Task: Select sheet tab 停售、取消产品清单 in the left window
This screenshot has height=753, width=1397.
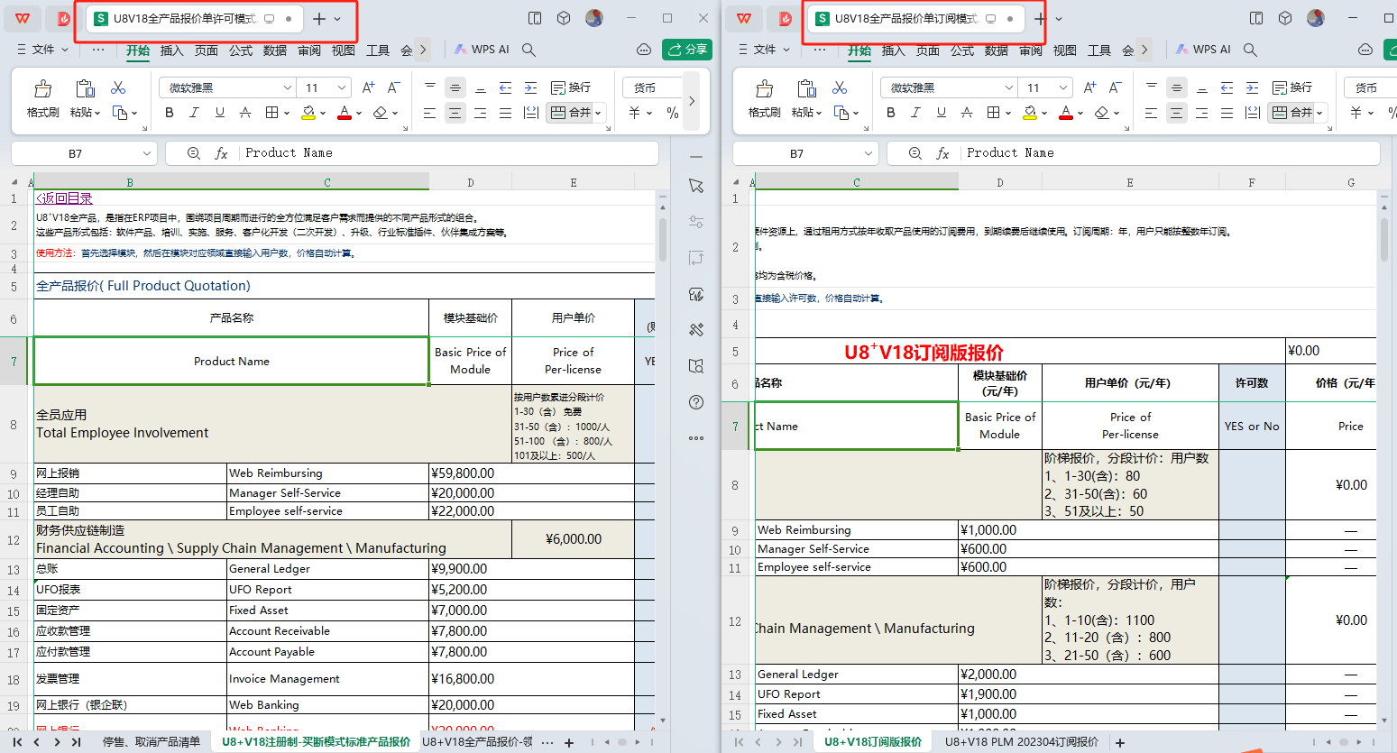Action: coord(152,742)
